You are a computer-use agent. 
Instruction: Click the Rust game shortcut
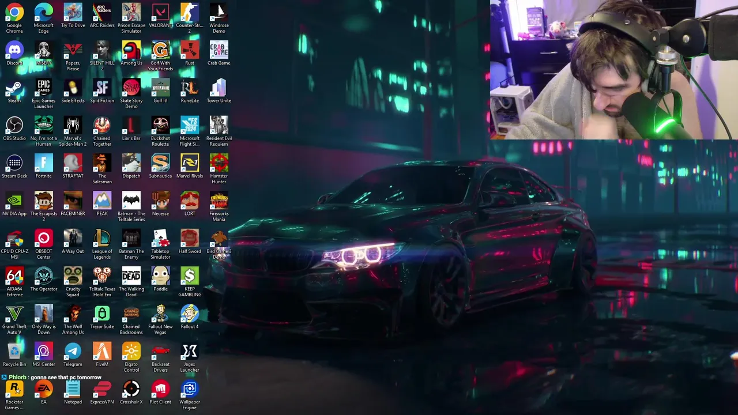190,50
